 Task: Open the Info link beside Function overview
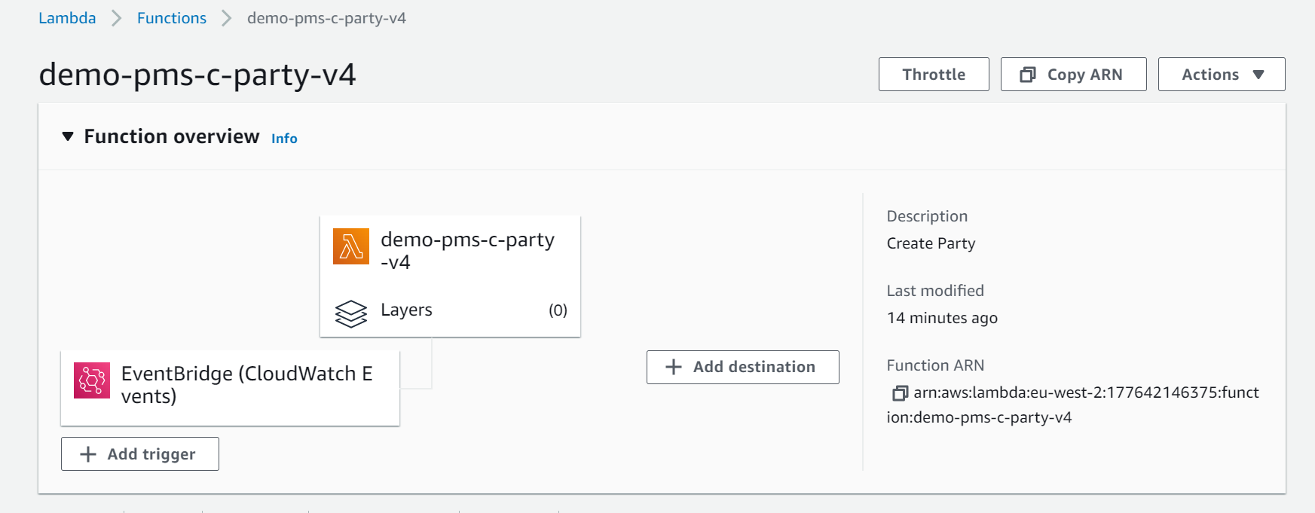click(x=284, y=139)
